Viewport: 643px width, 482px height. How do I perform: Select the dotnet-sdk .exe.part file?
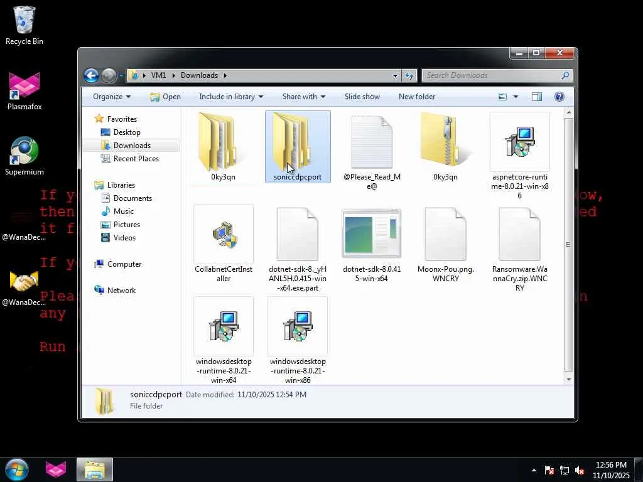tap(298, 249)
